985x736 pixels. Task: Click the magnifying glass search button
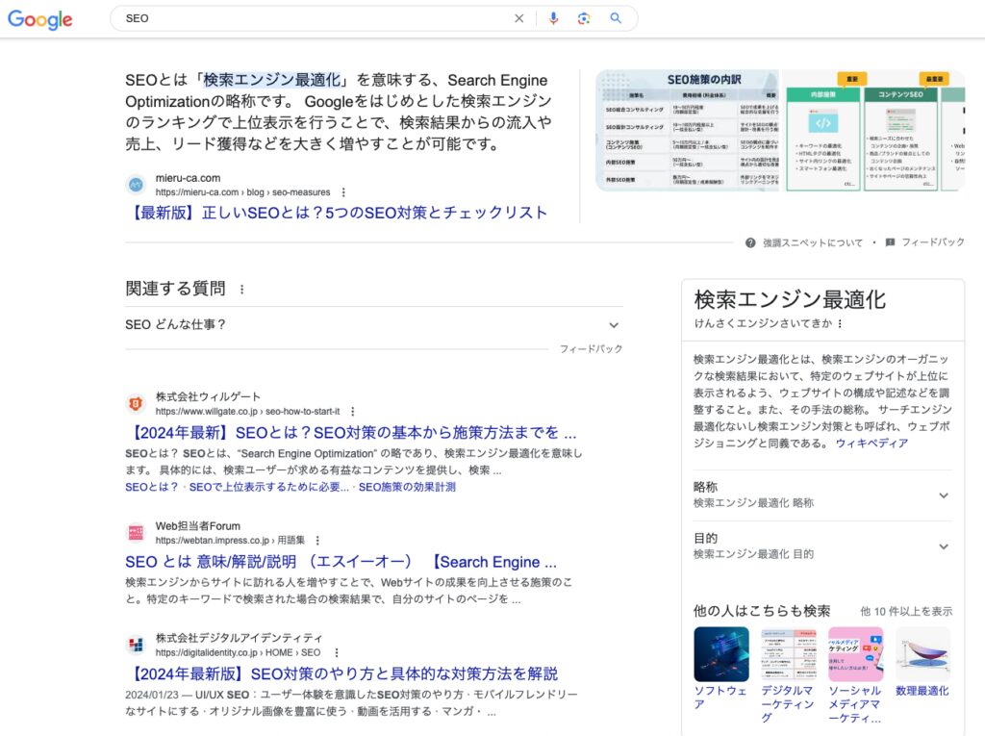[x=616, y=18]
